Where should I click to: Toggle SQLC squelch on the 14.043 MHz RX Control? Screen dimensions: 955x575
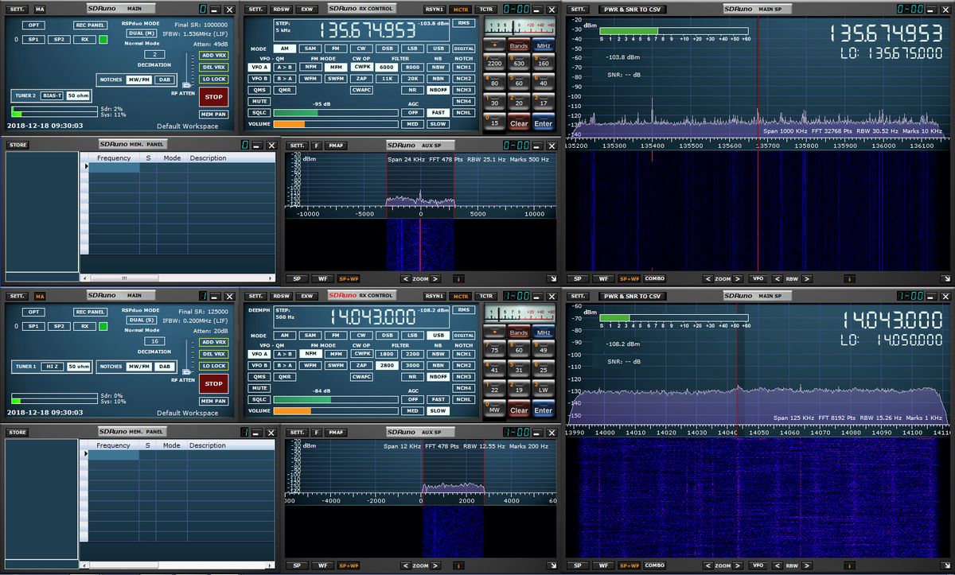(259, 399)
